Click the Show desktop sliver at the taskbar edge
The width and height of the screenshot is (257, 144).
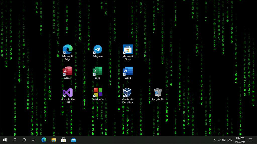click(256, 140)
